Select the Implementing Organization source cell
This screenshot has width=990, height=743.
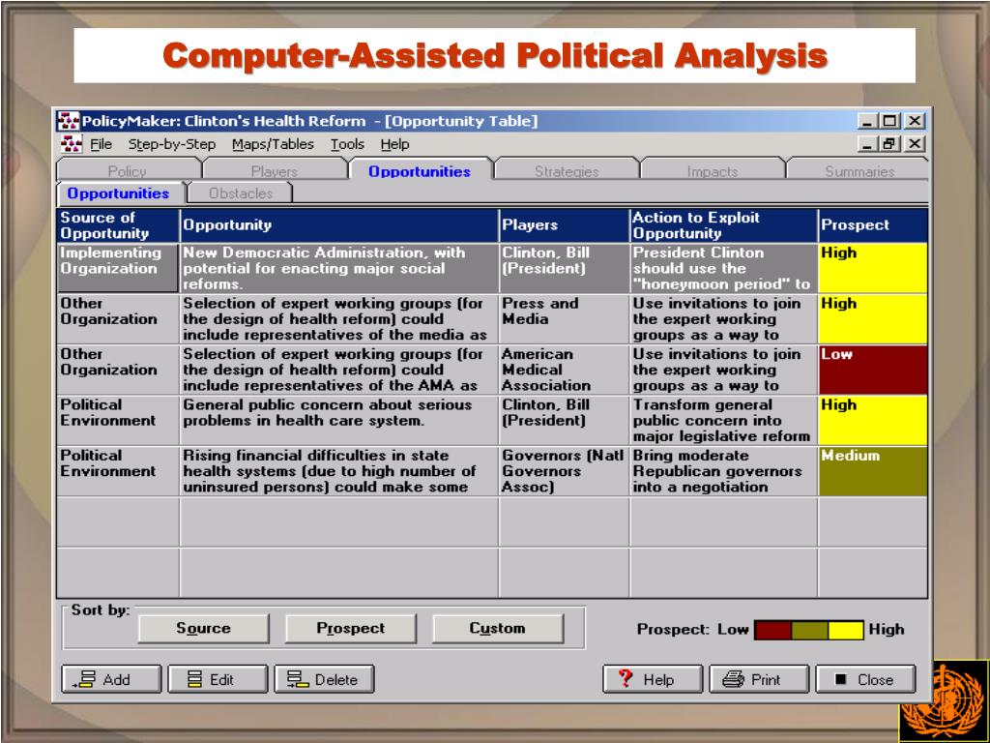coord(118,268)
